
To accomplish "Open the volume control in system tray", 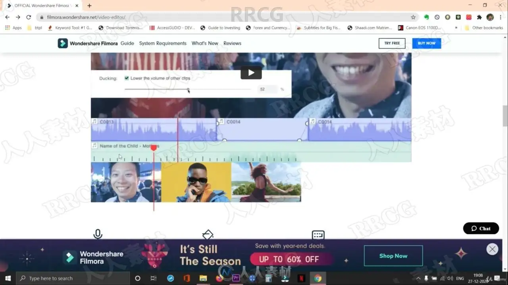I will click(450, 278).
